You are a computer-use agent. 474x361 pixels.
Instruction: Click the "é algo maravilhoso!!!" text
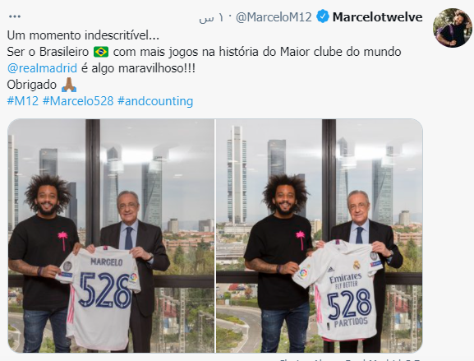(x=138, y=68)
